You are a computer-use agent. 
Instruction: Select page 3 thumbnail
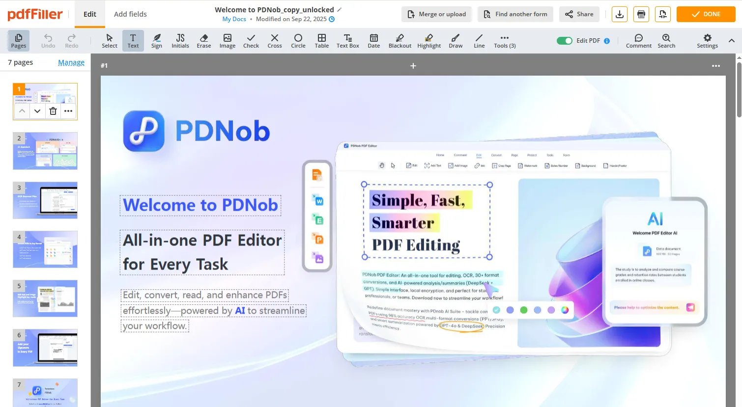coord(45,200)
